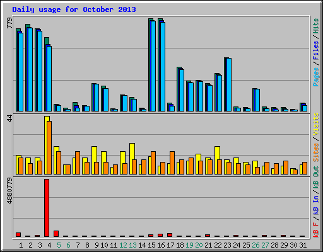Viewport: 323px width, 252px height.
Task: Click day 4 on the x-axis
Action: tap(49, 245)
